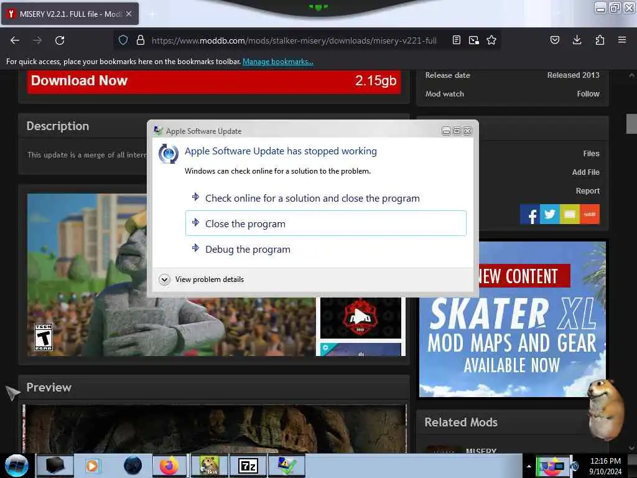
Task: Expand View problem details
Action: pos(202,279)
